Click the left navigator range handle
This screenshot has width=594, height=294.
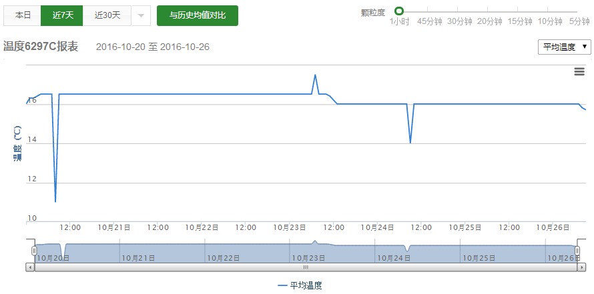(34, 249)
